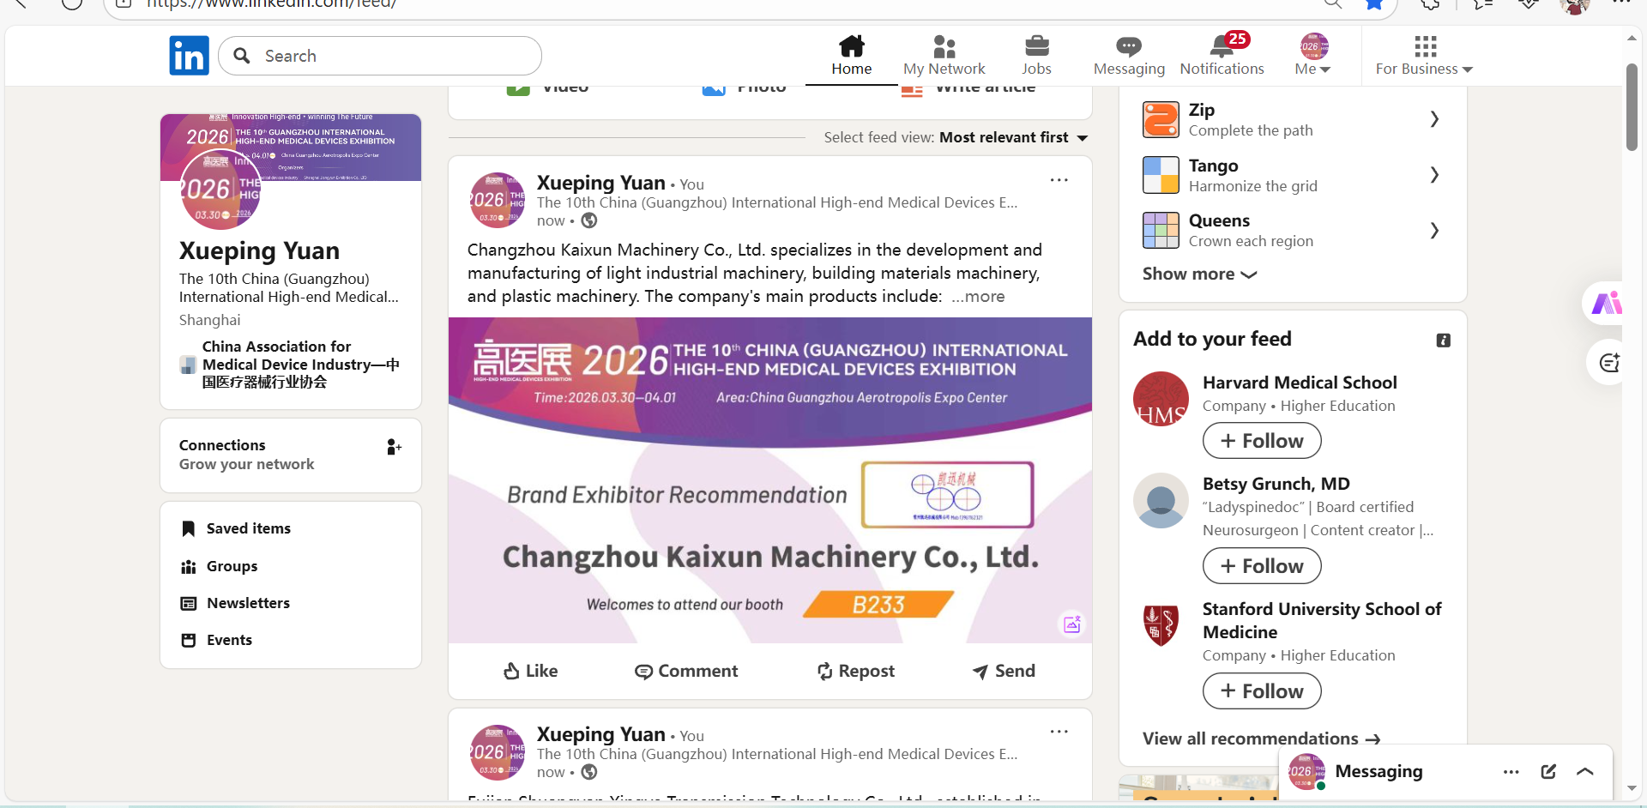Open Saved items in sidebar
The image size is (1647, 808).
pyautogui.click(x=248, y=528)
